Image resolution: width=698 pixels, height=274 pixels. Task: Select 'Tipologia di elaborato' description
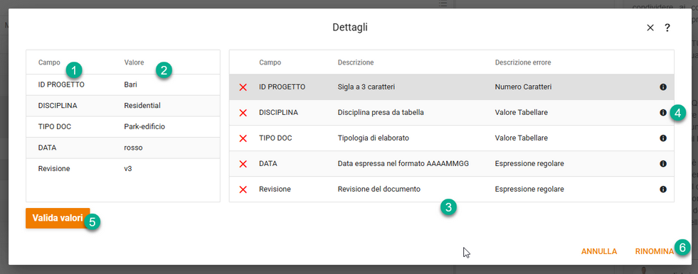[374, 138]
